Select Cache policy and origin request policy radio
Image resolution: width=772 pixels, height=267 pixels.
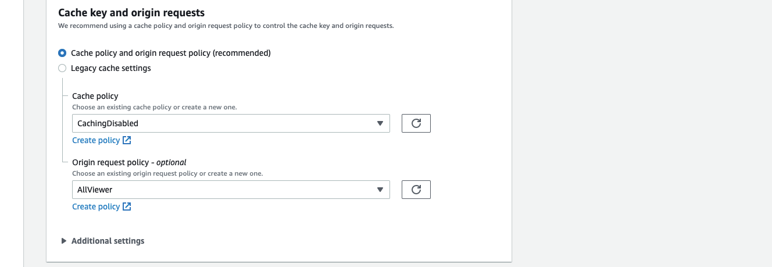point(62,53)
